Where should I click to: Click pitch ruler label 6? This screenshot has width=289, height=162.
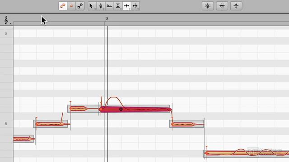click(x=6, y=33)
